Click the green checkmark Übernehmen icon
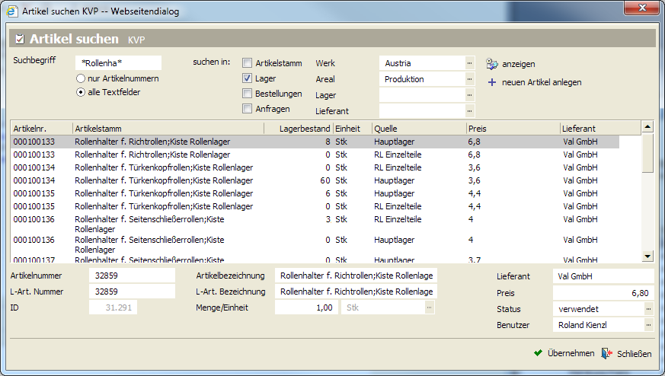 (539, 353)
